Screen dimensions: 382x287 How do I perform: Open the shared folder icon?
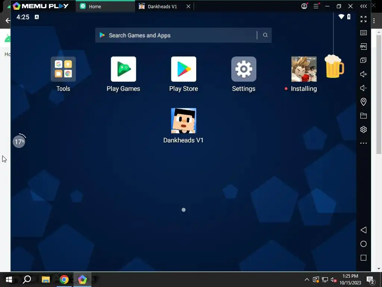tap(363, 116)
